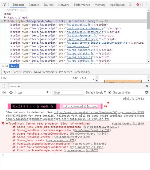This screenshot has width=150, height=170.
Task: Click the Elements panel scroll down arrow
Action: [149, 61]
